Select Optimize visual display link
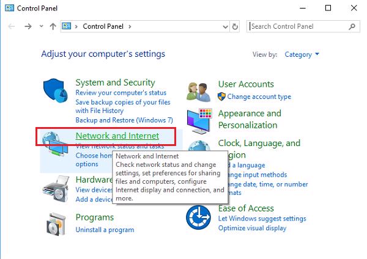The height and width of the screenshot is (259, 367). pyautogui.click(x=252, y=228)
